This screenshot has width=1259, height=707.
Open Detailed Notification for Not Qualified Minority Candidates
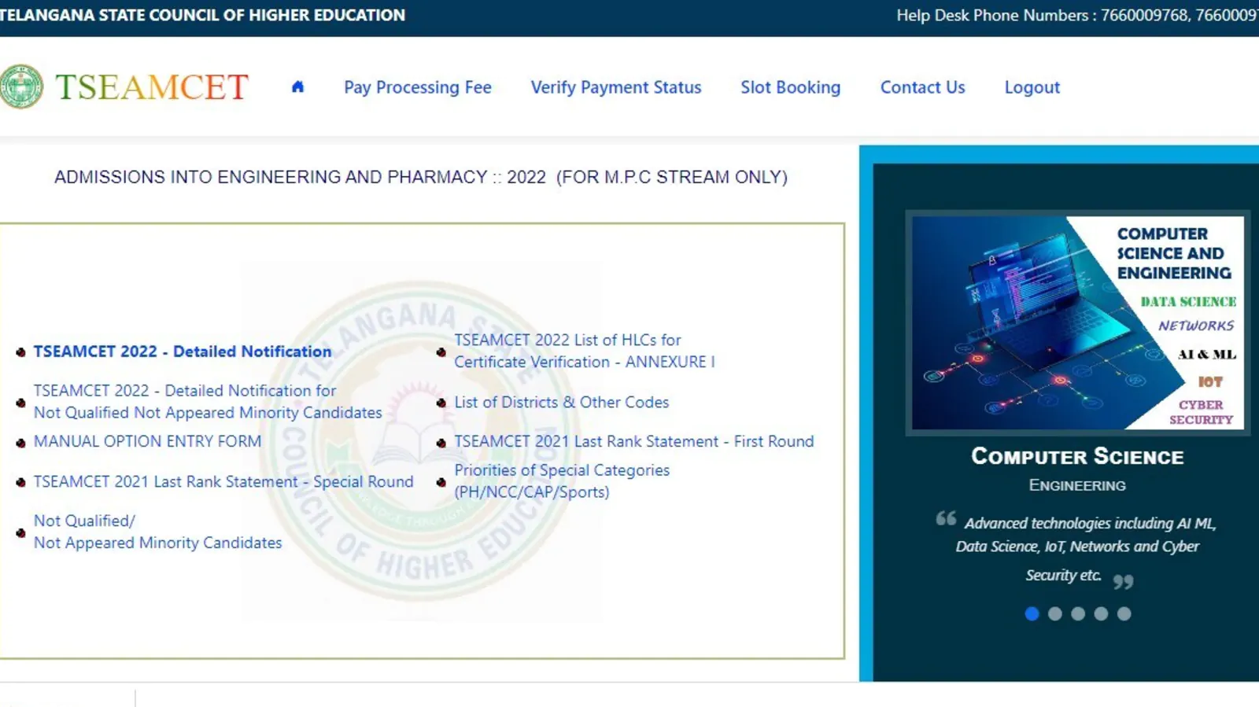(208, 401)
